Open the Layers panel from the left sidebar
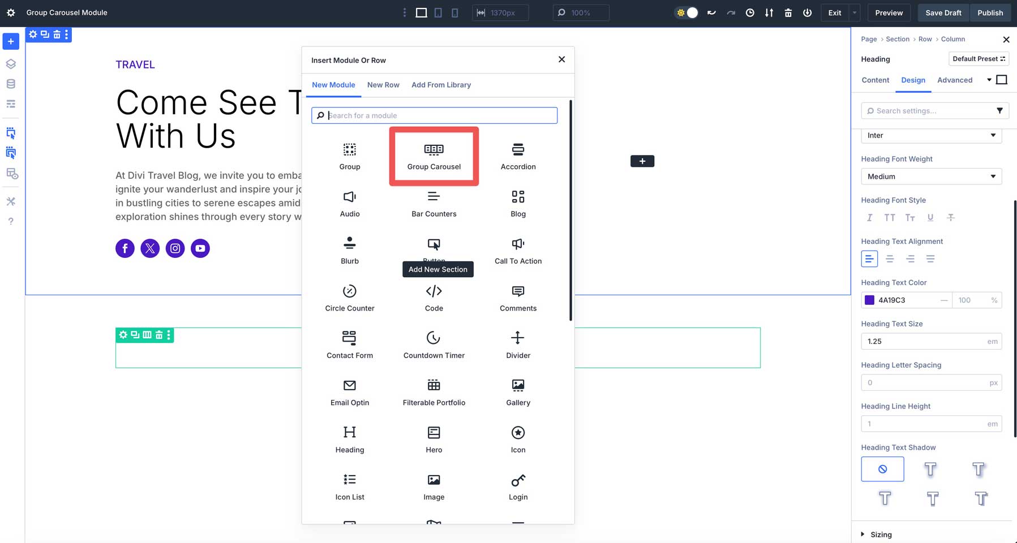1017x543 pixels. click(x=11, y=64)
